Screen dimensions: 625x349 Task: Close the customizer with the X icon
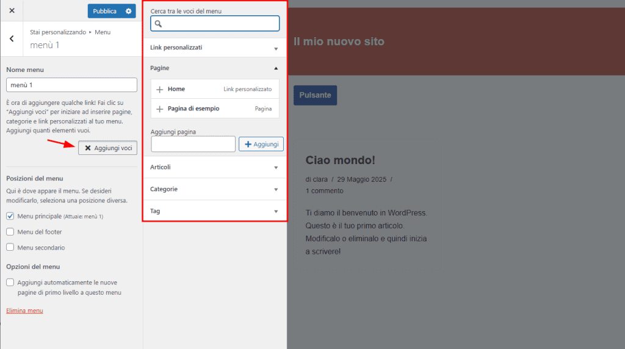[12, 11]
